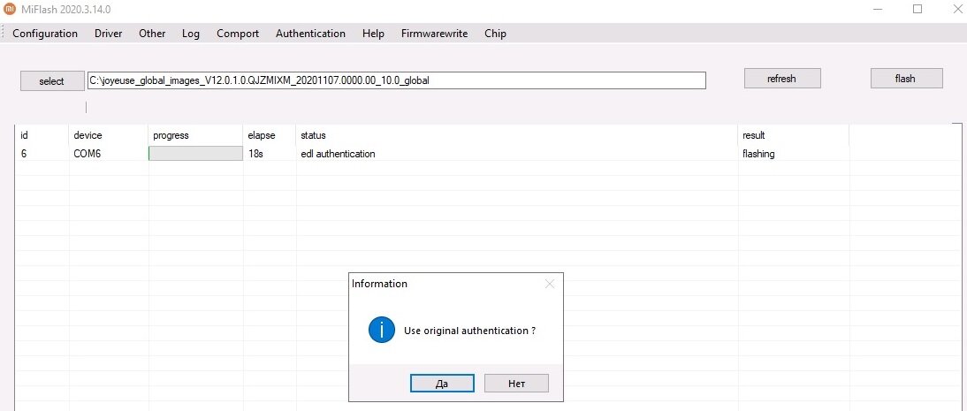Click the firmware path input field
Image resolution: width=967 pixels, height=411 pixels.
[397, 80]
